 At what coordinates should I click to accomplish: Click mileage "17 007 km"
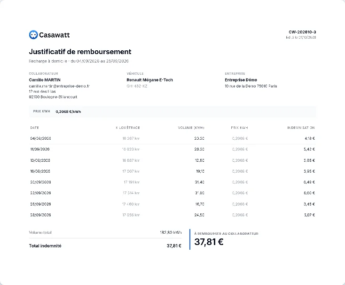(131, 171)
